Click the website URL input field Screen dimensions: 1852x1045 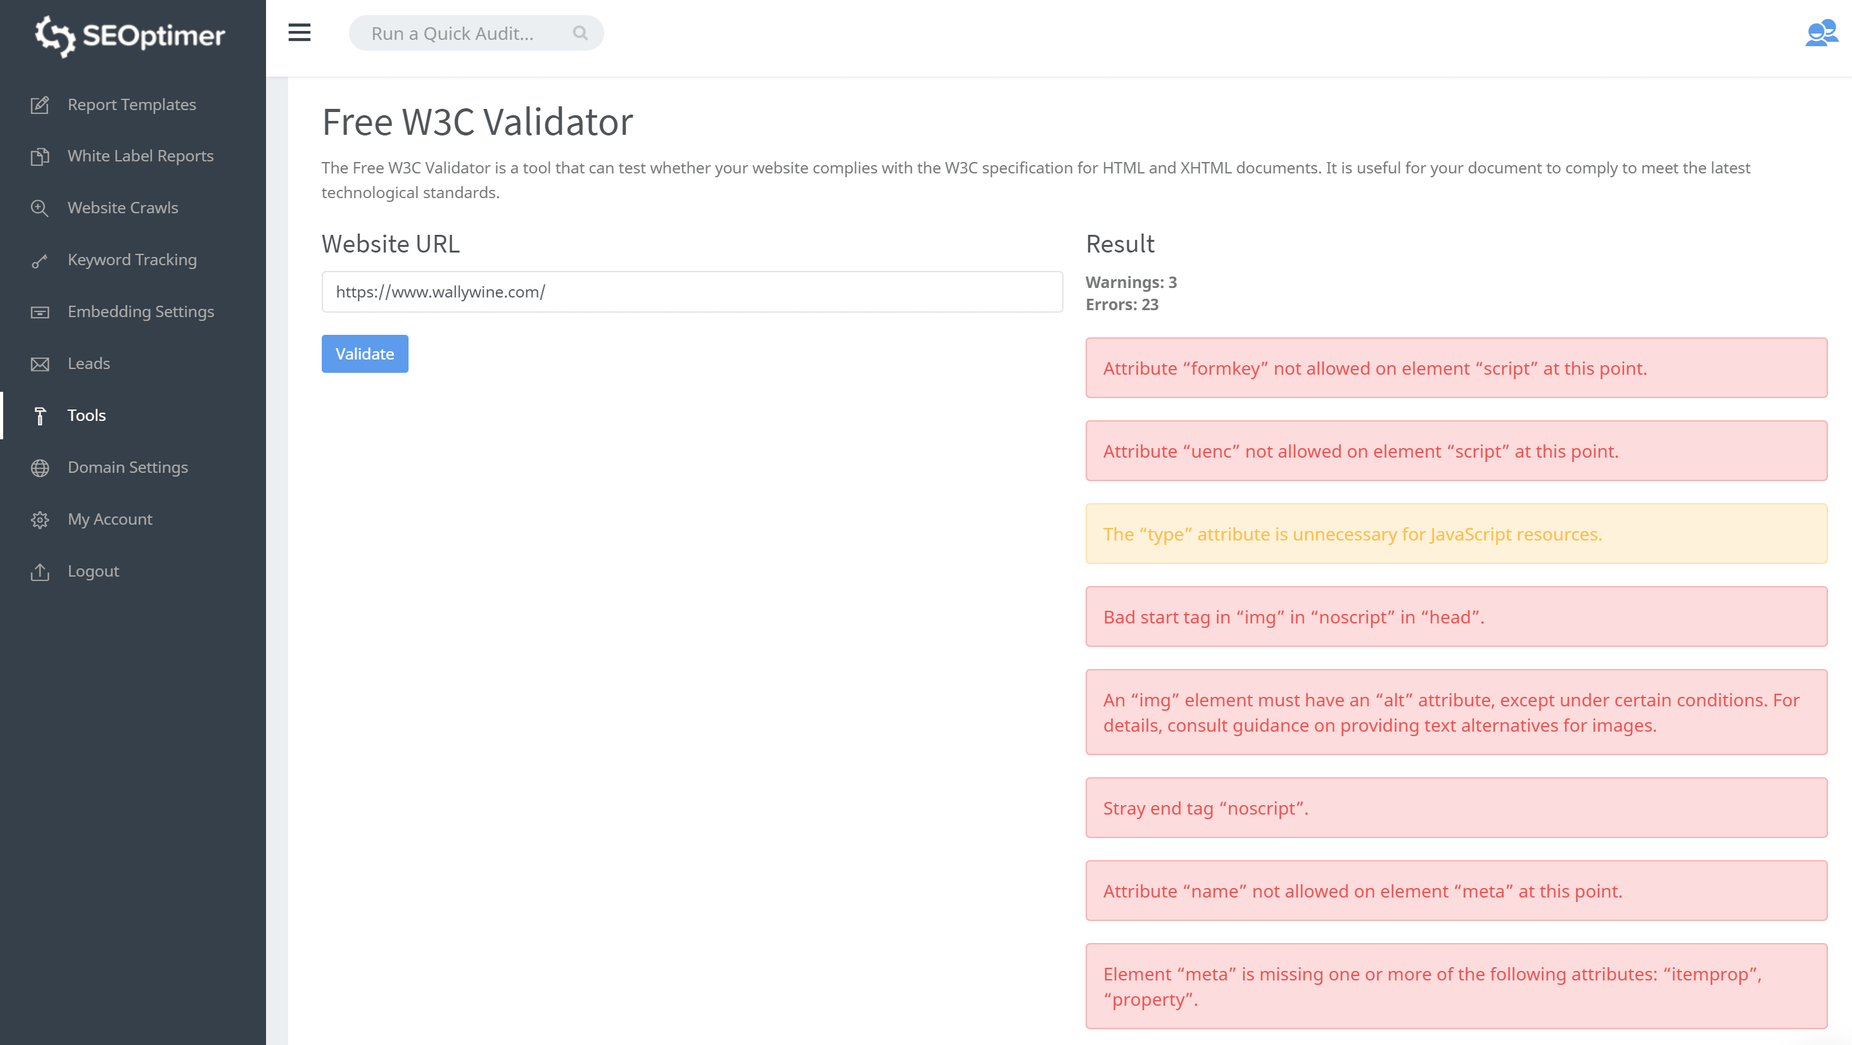click(x=692, y=291)
